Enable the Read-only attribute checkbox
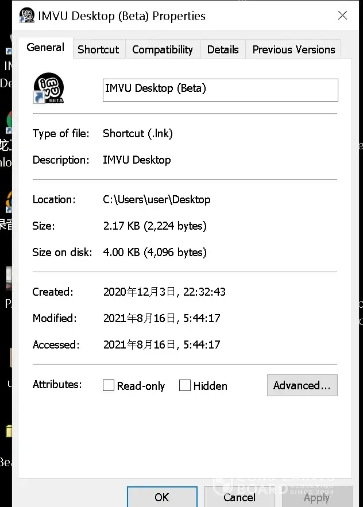This screenshot has height=507, width=363. click(x=109, y=386)
